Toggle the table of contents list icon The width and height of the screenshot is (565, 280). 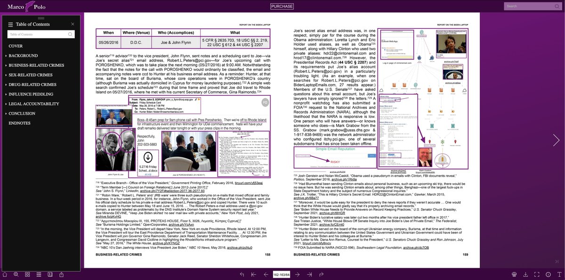(39, 274)
